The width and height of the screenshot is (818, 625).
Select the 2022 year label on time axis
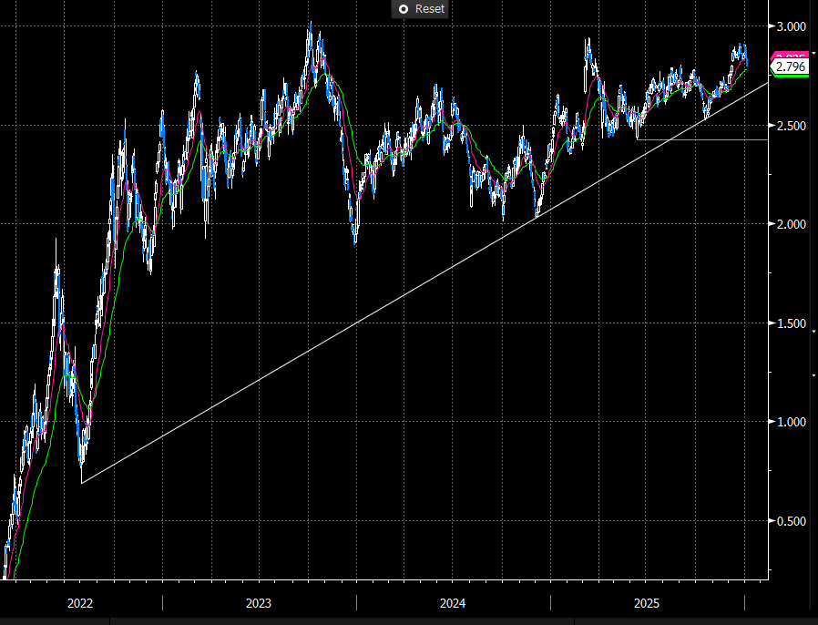(80, 604)
